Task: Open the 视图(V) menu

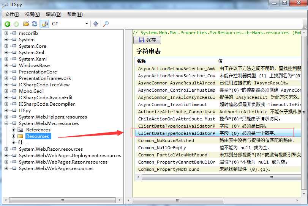Action: point(32,14)
